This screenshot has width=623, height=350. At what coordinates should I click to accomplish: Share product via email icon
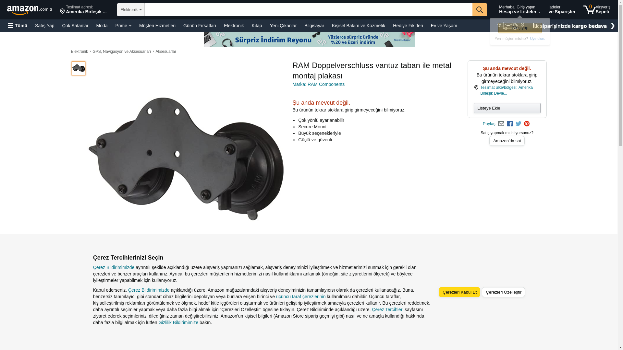(x=501, y=124)
